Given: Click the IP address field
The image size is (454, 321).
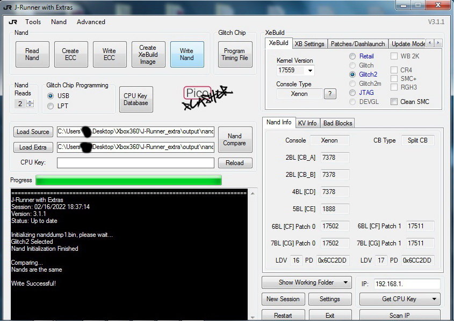Looking at the screenshot, I should (407, 284).
